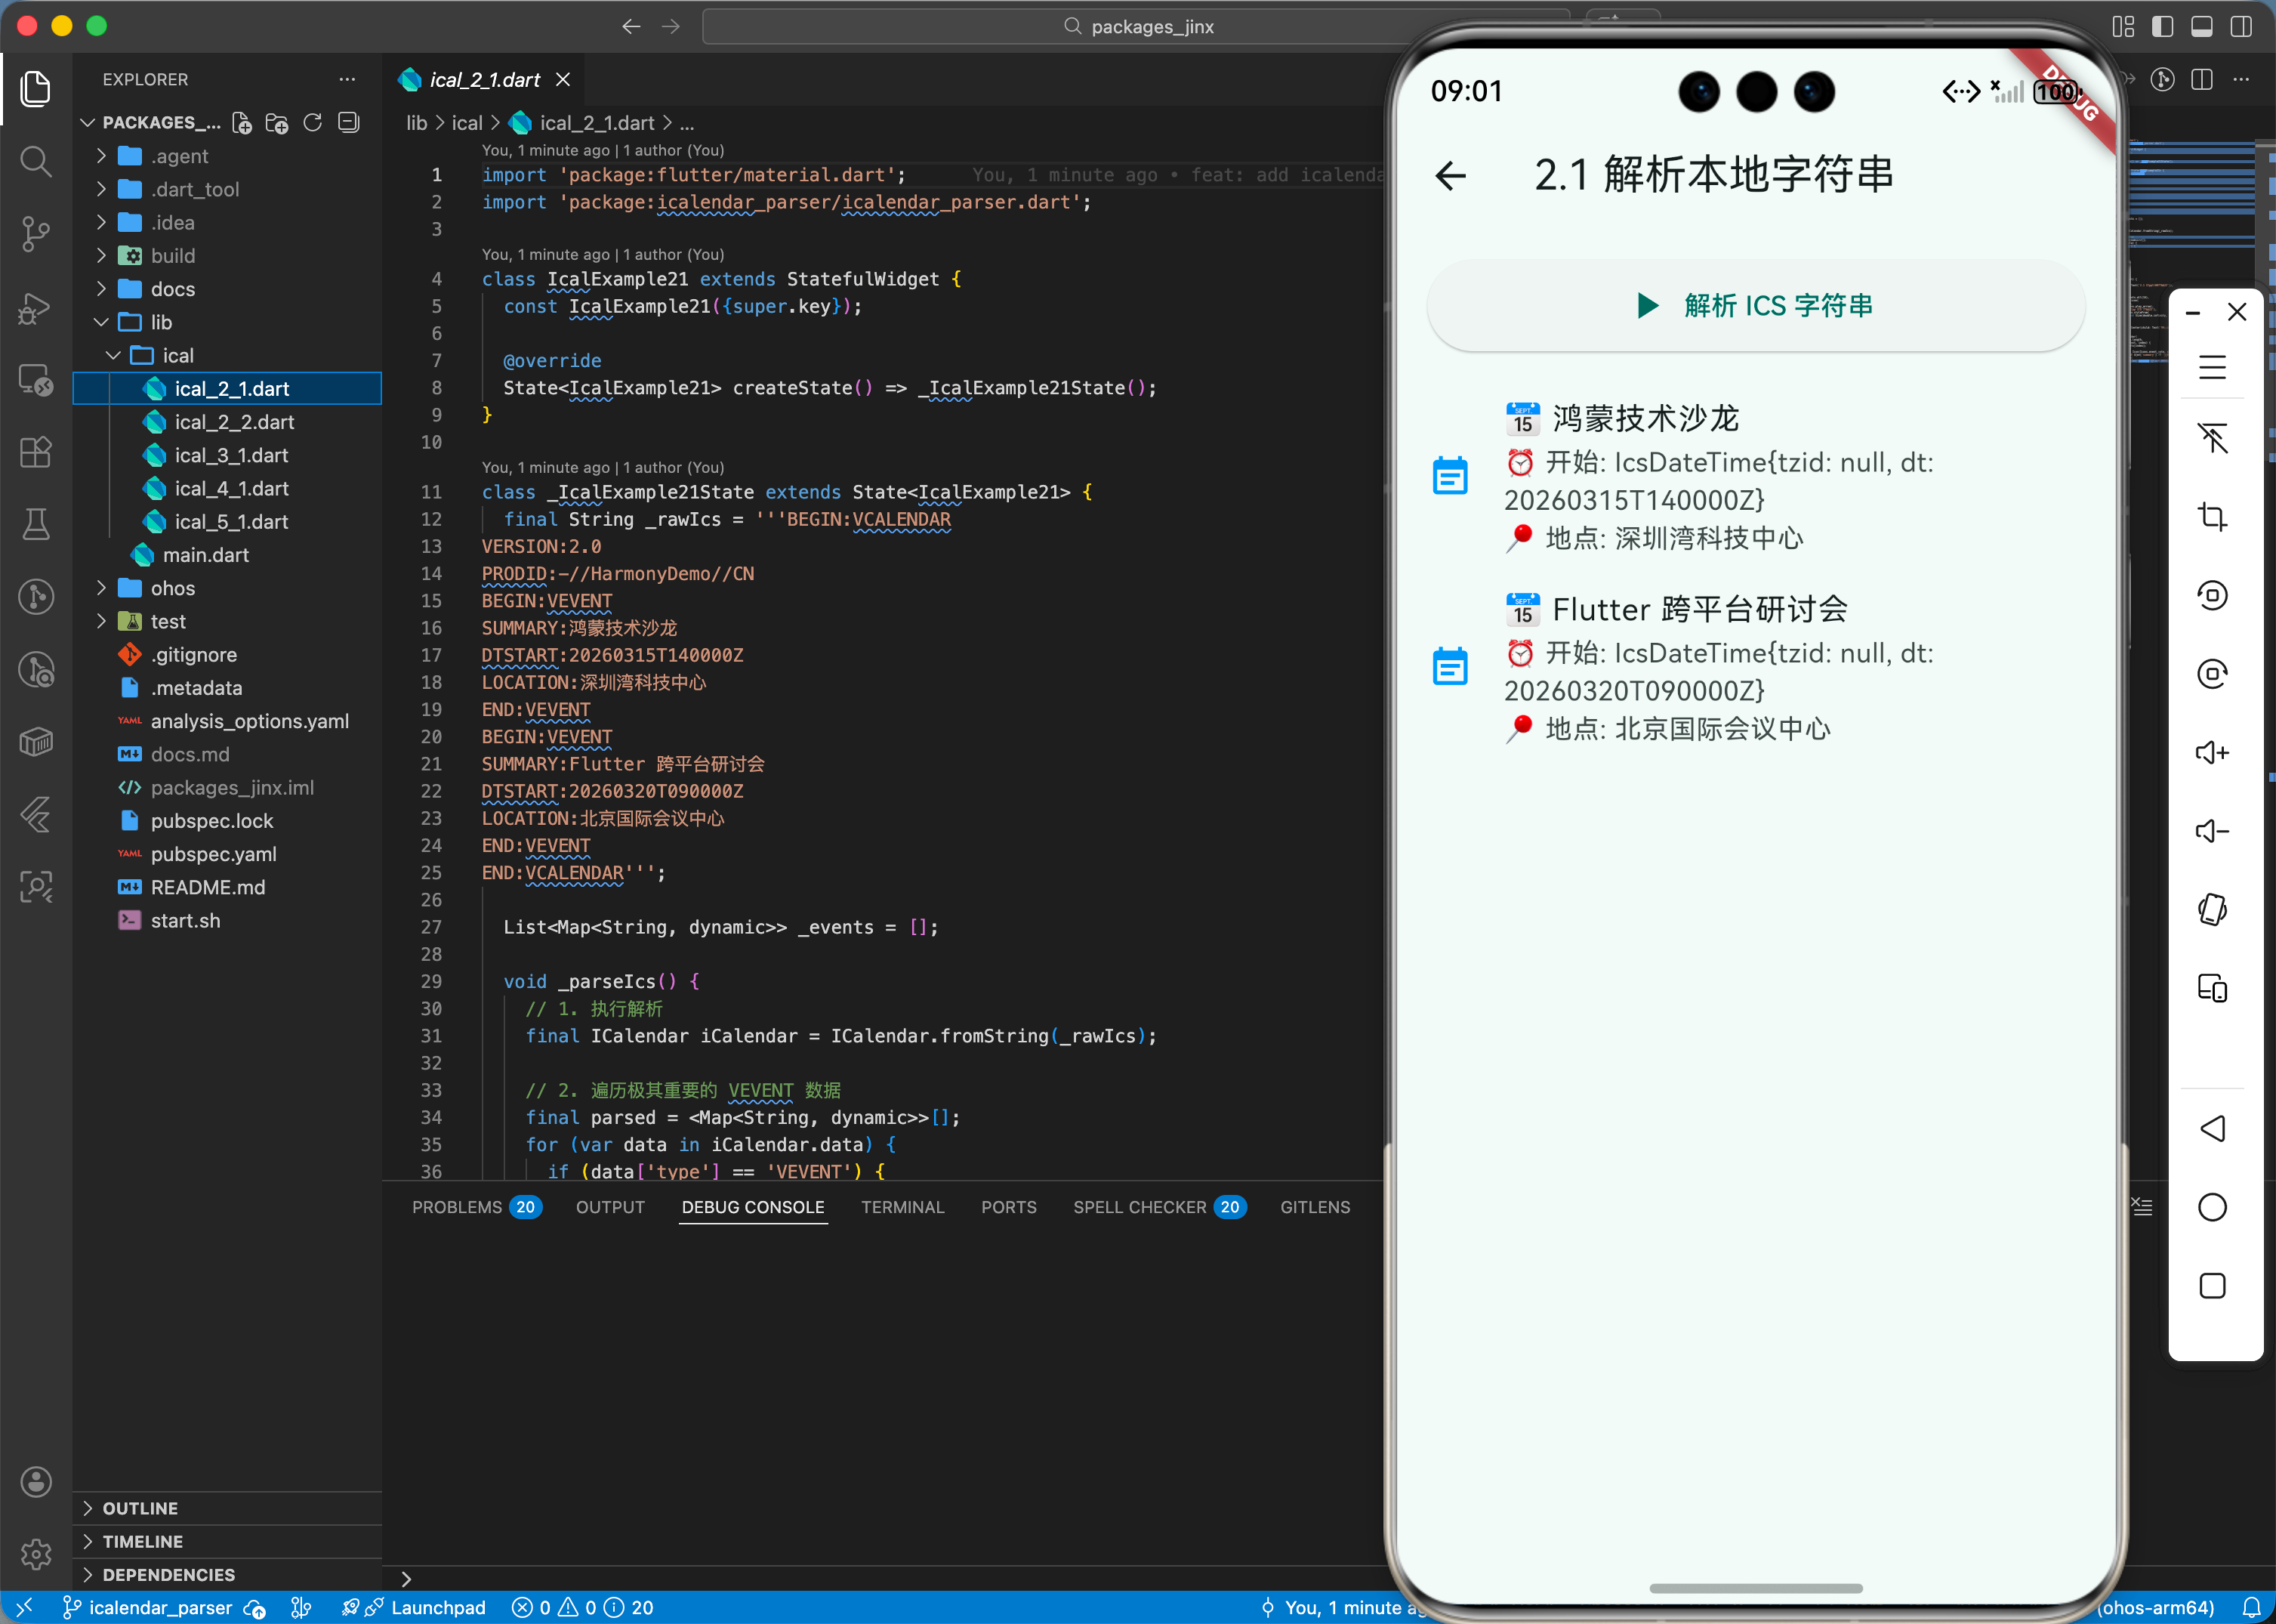Image resolution: width=2276 pixels, height=1624 pixels.
Task: Open the Testing flask panel
Action: pos(36,524)
